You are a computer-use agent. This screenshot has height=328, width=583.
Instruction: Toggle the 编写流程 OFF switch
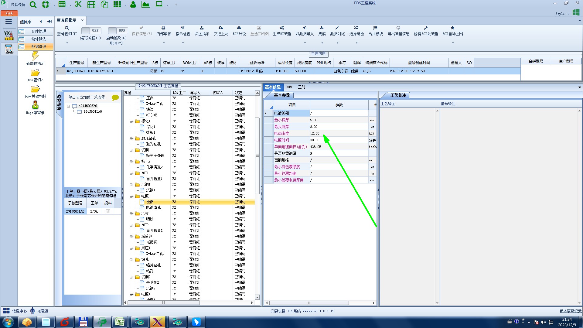[91, 30]
